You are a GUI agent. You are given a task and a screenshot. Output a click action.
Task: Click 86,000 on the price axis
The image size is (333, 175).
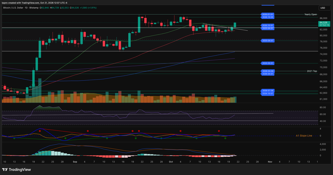pos(324,18)
